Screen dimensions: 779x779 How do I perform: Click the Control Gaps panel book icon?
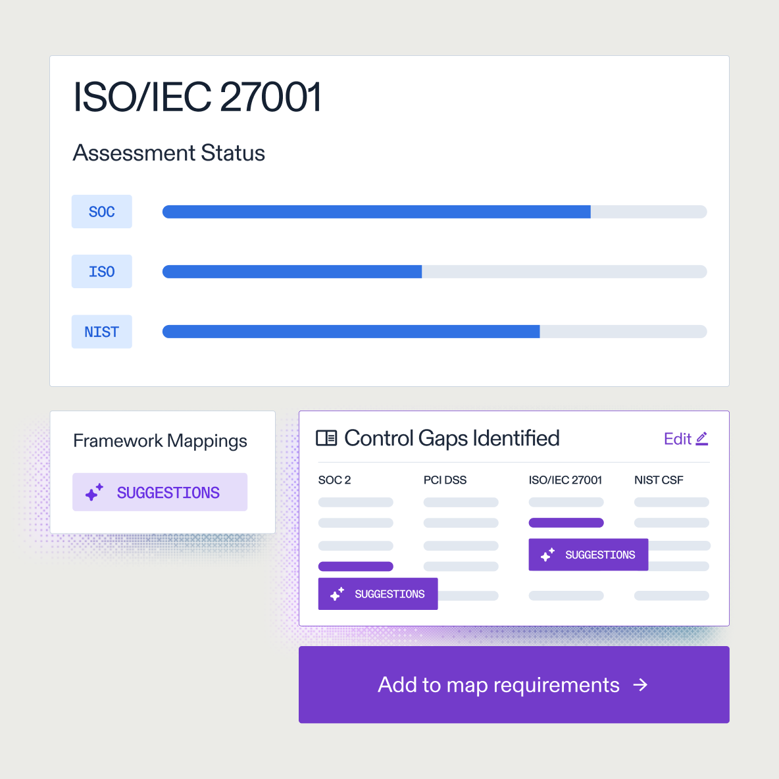pos(326,438)
